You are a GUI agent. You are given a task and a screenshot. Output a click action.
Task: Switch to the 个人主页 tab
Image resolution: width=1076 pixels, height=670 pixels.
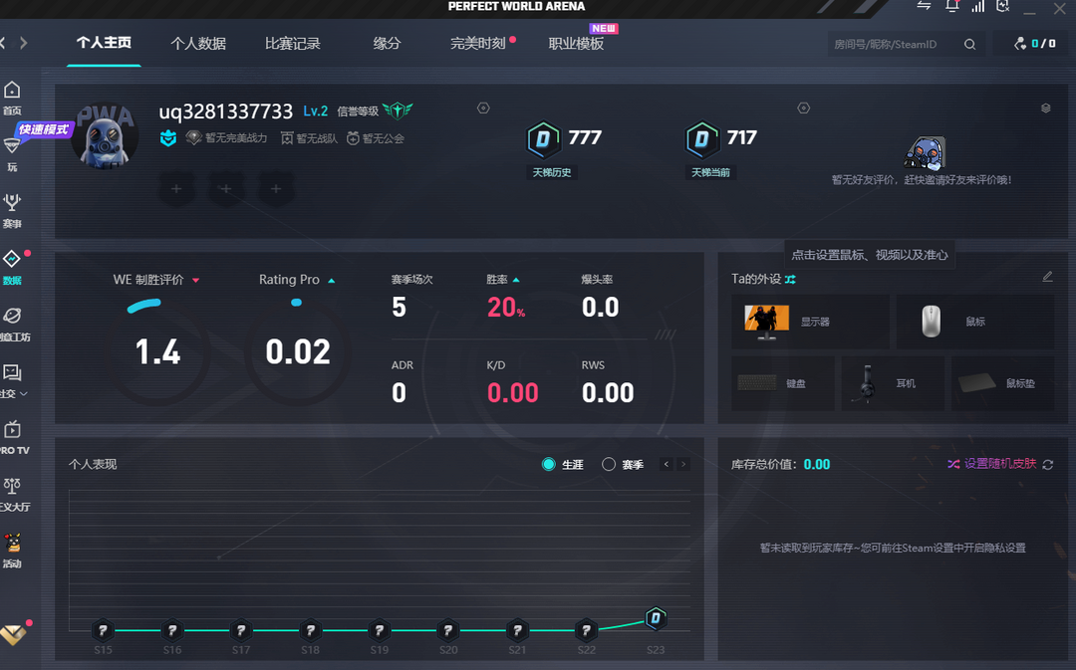[104, 43]
